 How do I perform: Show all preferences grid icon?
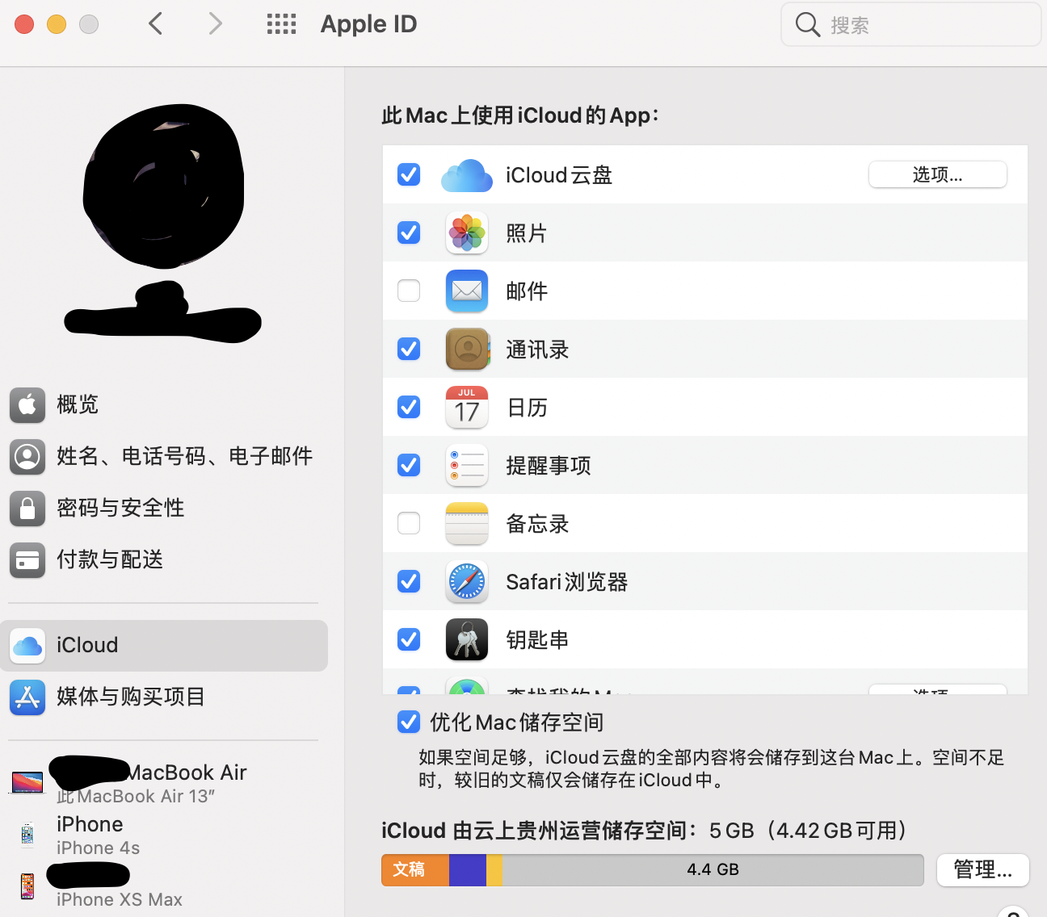pyautogui.click(x=282, y=24)
